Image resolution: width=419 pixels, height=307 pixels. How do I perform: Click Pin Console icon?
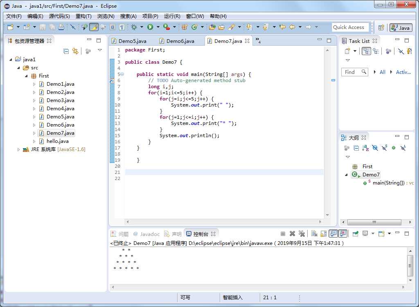click(x=356, y=234)
